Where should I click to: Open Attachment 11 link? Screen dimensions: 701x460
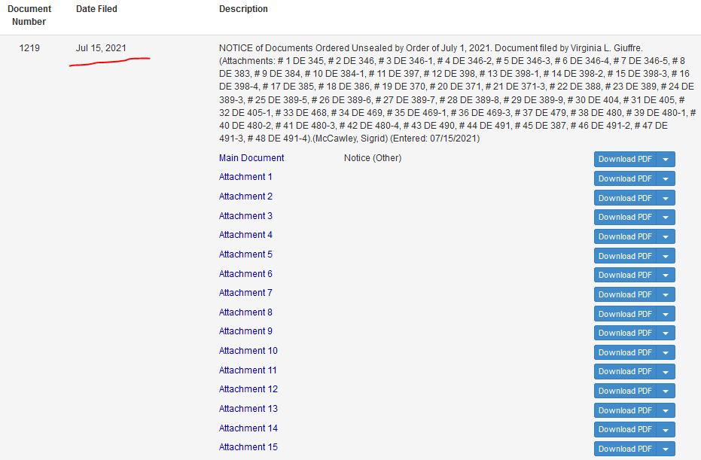click(x=248, y=370)
